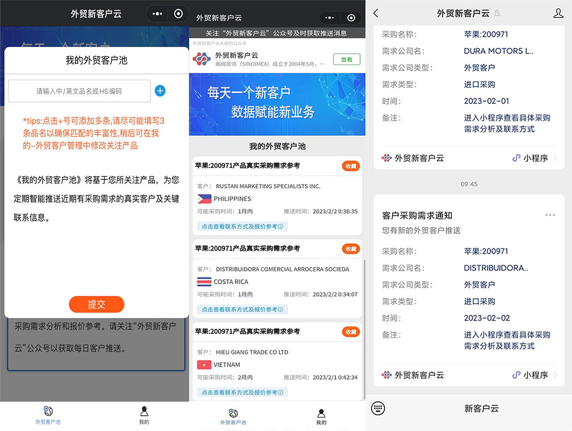Image resolution: width=572 pixels, height=431 pixels.
Task: View contact info link for HIEU GIANG TRADE
Action: pos(242,392)
